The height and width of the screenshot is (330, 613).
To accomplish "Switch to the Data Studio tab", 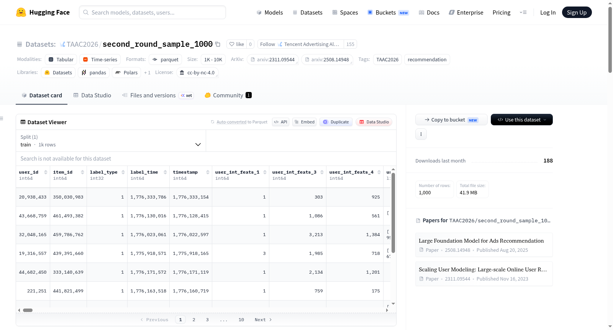I will pos(92,95).
